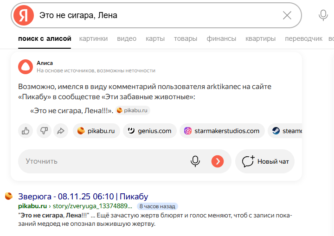Click microphone in the Уточнить field
Viewport: 334px width, 236px height.
click(x=195, y=161)
